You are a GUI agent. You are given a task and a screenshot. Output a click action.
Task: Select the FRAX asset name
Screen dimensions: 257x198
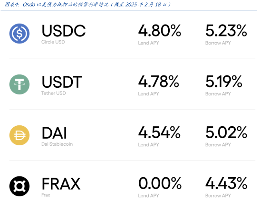coord(61,184)
